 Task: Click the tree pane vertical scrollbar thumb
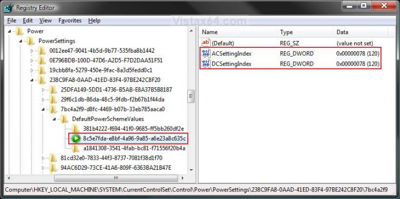pyautogui.click(x=191, y=96)
